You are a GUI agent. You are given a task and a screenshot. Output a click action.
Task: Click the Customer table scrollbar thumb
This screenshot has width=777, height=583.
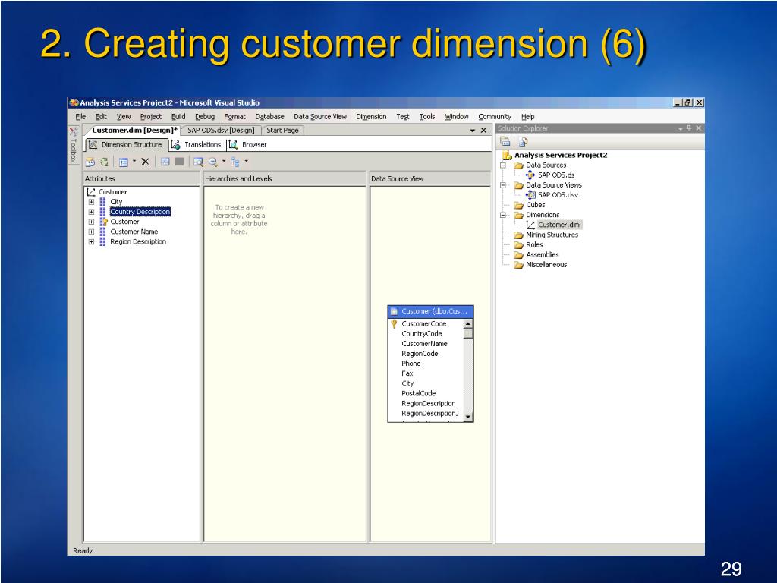pyautogui.click(x=467, y=334)
